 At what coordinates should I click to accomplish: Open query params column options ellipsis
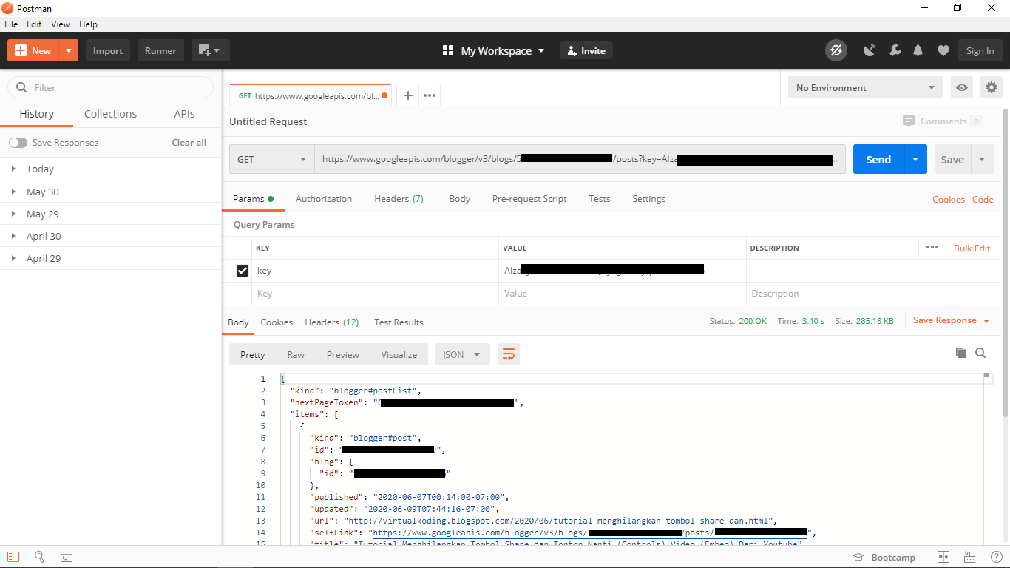[932, 248]
